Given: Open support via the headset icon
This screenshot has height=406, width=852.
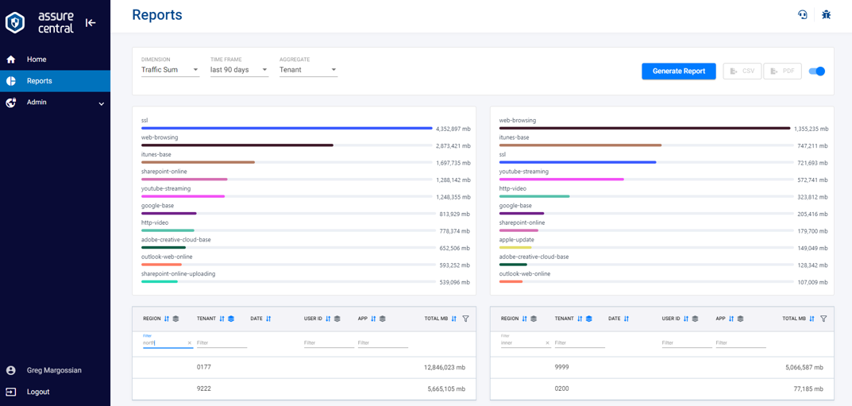Looking at the screenshot, I should pos(802,14).
